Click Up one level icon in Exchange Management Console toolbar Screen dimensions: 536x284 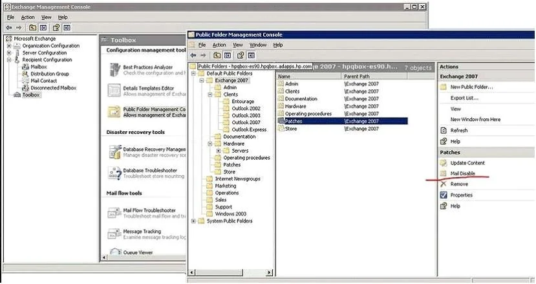[x=32, y=28]
